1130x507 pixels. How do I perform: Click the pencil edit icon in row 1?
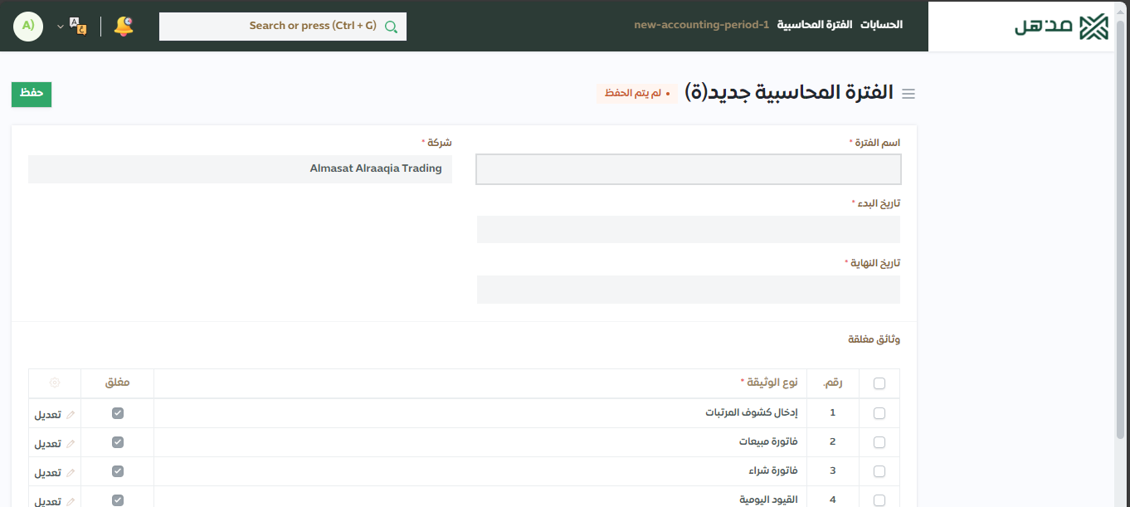(71, 414)
